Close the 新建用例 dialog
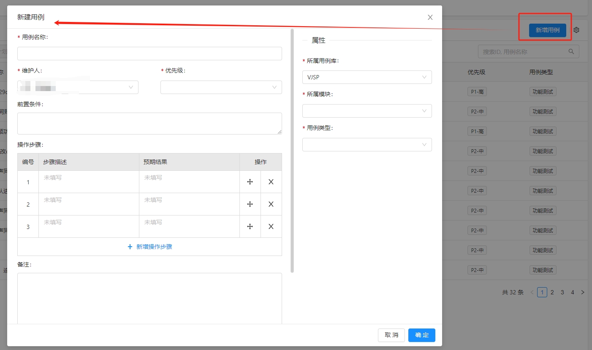 [430, 17]
